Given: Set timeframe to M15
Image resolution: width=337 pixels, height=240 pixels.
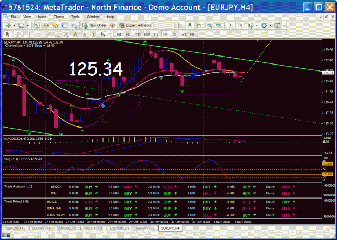Looking at the screenshot, I should [137, 34].
